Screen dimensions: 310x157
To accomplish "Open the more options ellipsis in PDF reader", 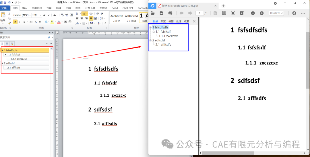I will pos(303,13).
